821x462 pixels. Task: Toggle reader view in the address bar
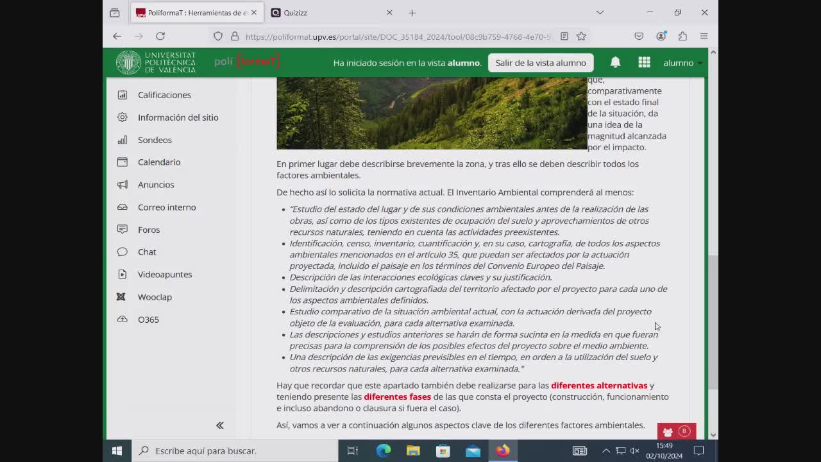point(564,37)
